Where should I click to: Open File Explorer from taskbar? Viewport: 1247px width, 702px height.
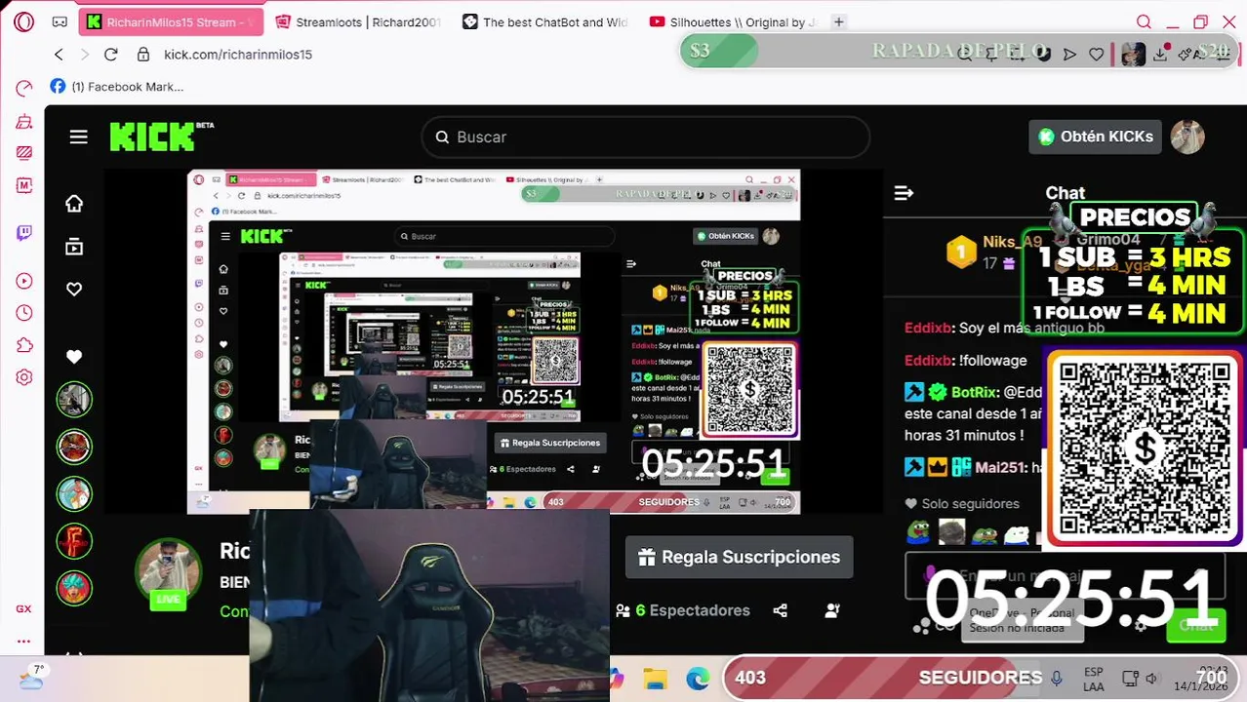pyautogui.click(x=655, y=679)
